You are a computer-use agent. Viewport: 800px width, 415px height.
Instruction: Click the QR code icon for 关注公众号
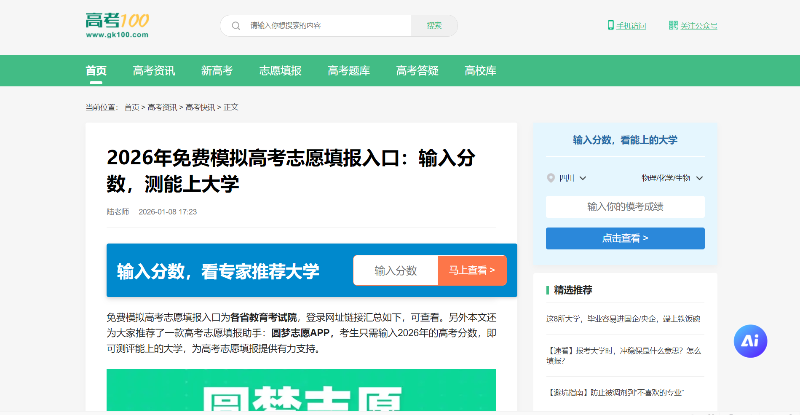(x=673, y=25)
